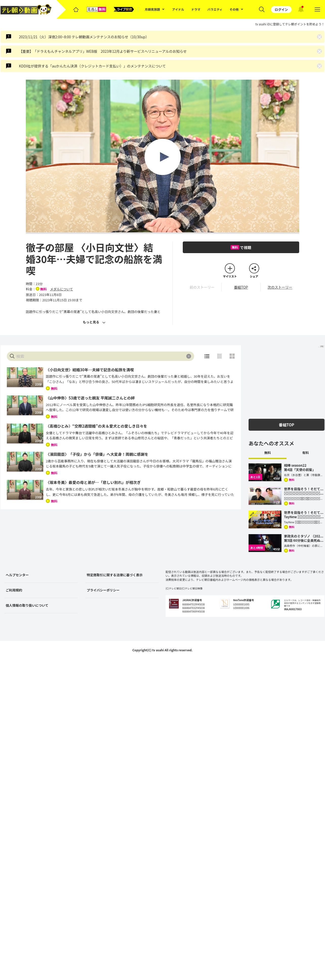Click the シェア share icon

(254, 268)
